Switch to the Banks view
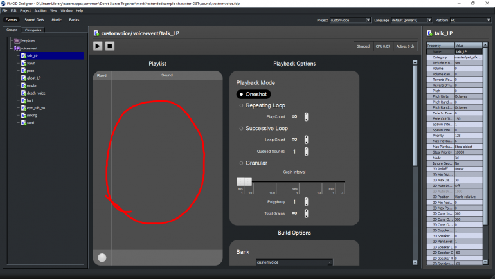The image size is (495, 279). point(74,20)
